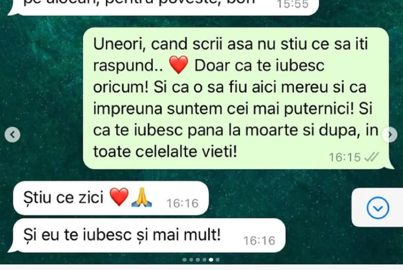Click the 16:15 timestamp on green message

[345, 157]
